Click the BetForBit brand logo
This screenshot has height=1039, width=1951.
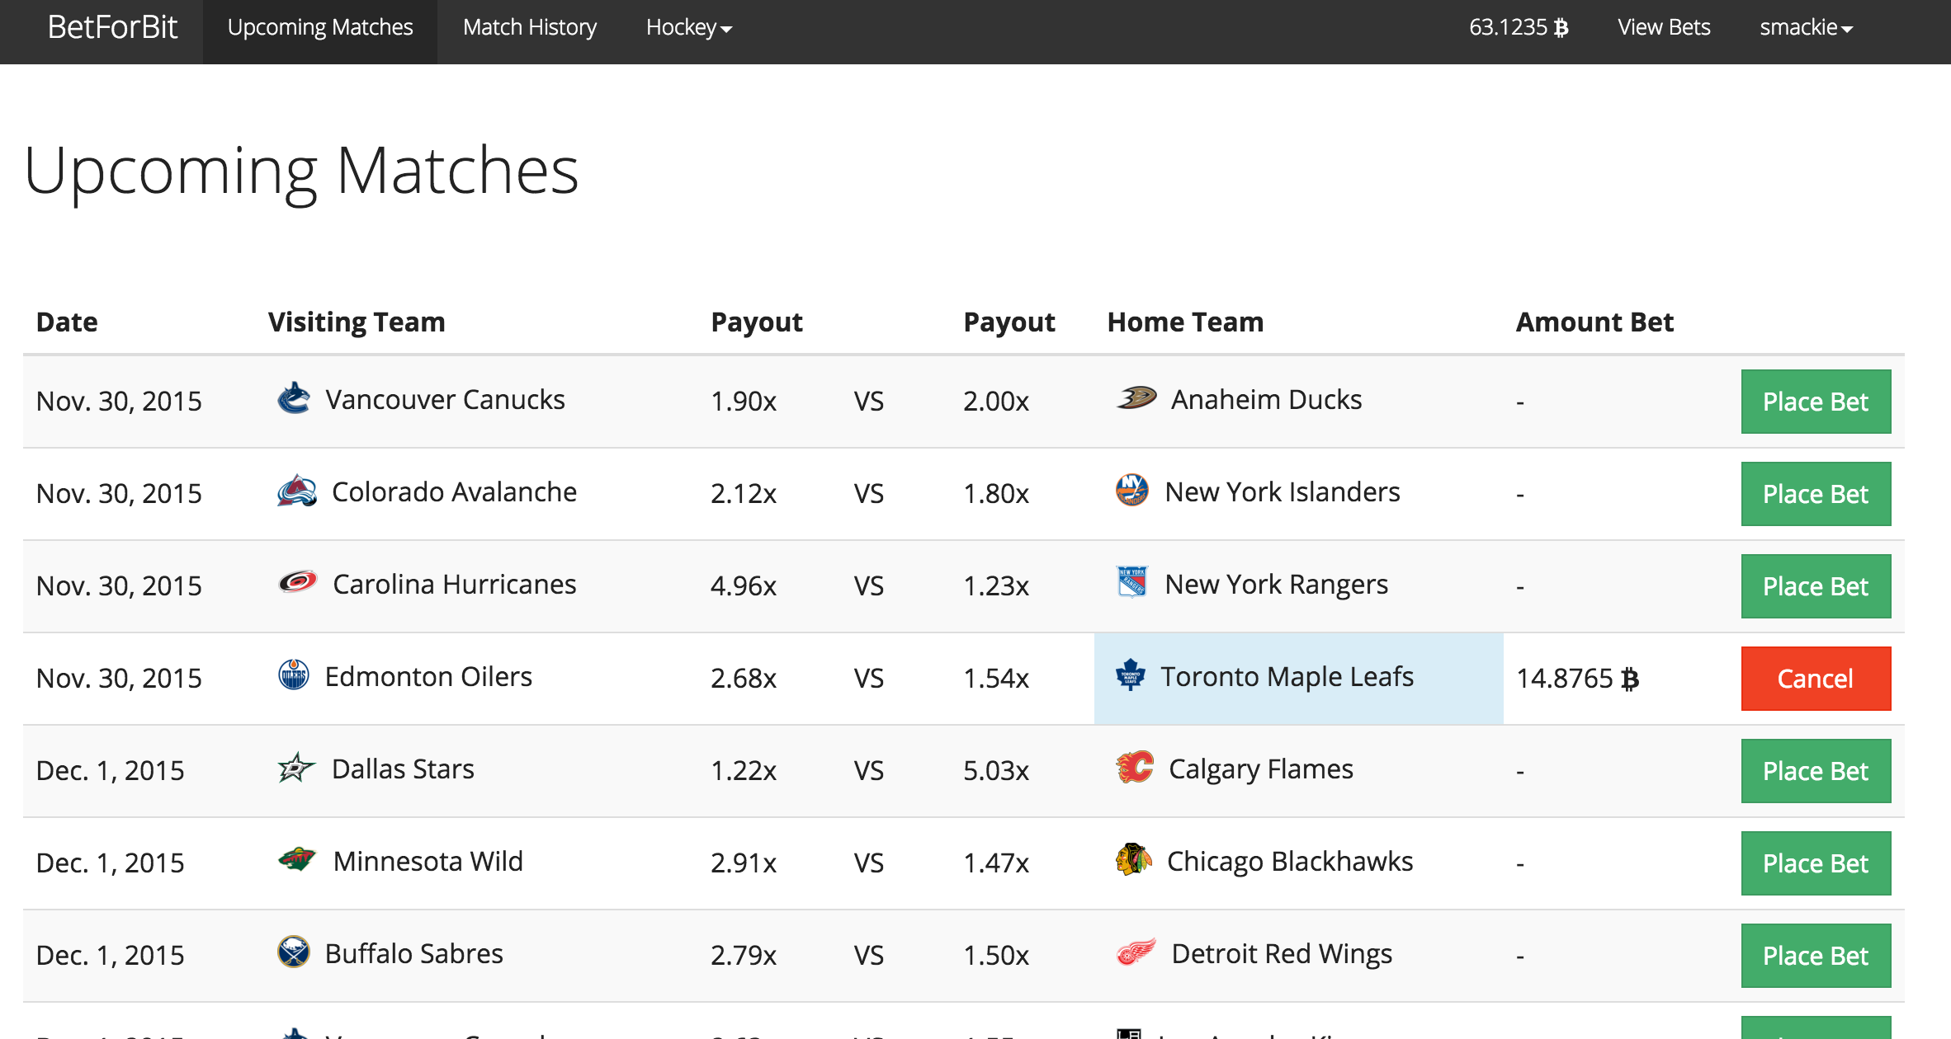point(112,28)
